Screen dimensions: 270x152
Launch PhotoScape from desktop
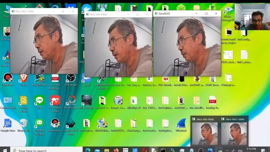[71, 102]
